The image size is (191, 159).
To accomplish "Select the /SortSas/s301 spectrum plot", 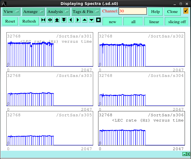I will tap(50, 49).
